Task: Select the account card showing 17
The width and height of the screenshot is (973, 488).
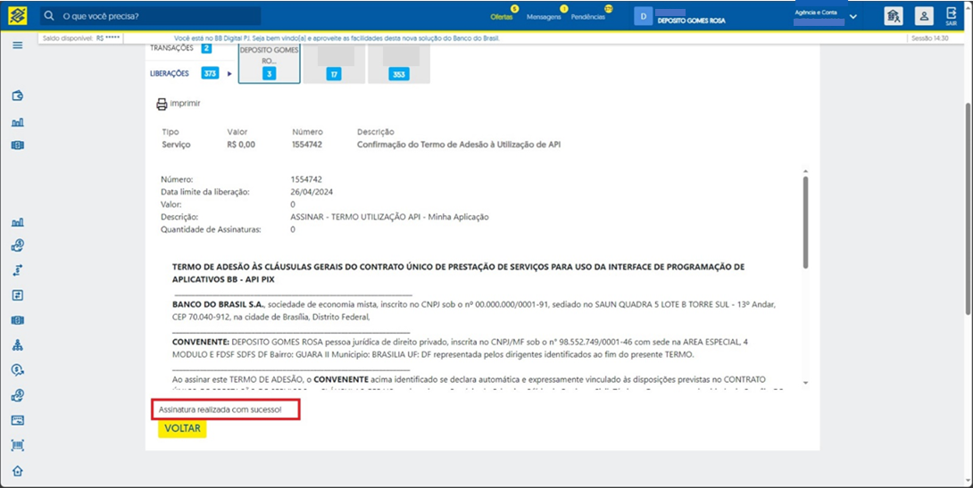Action: point(334,63)
